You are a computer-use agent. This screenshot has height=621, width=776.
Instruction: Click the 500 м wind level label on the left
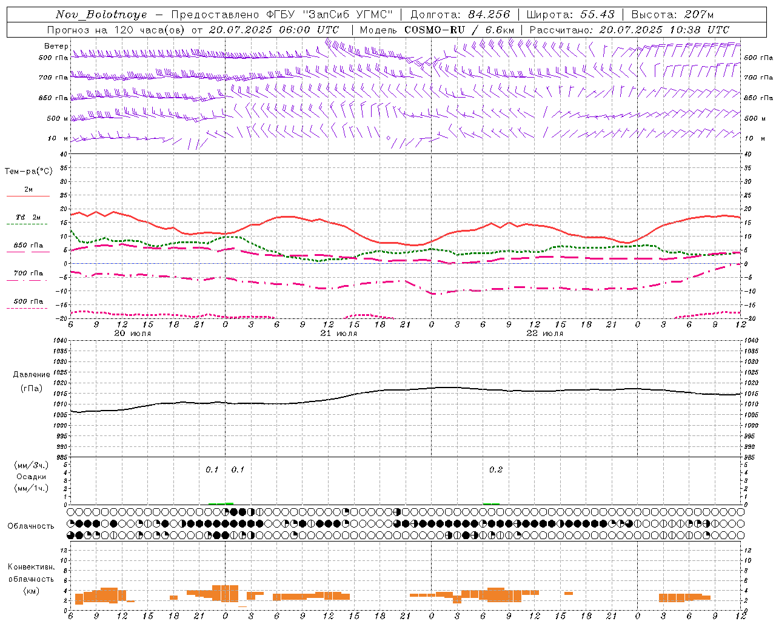pyautogui.click(x=58, y=118)
